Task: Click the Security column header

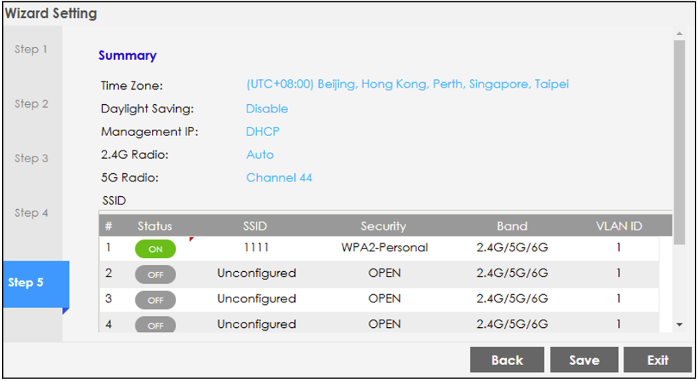Action: [383, 226]
